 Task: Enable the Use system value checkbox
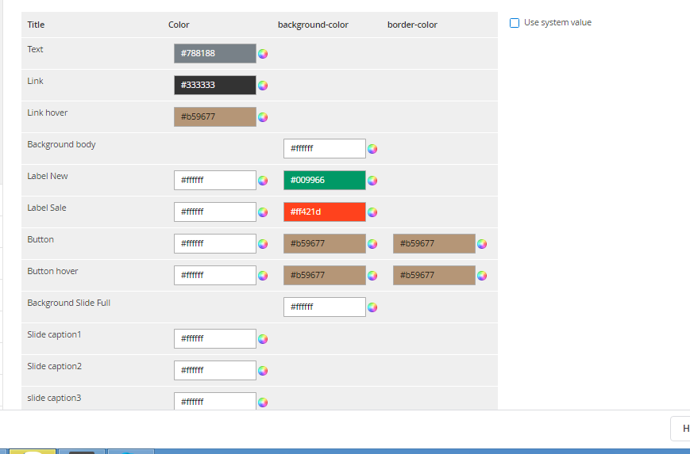click(x=515, y=23)
